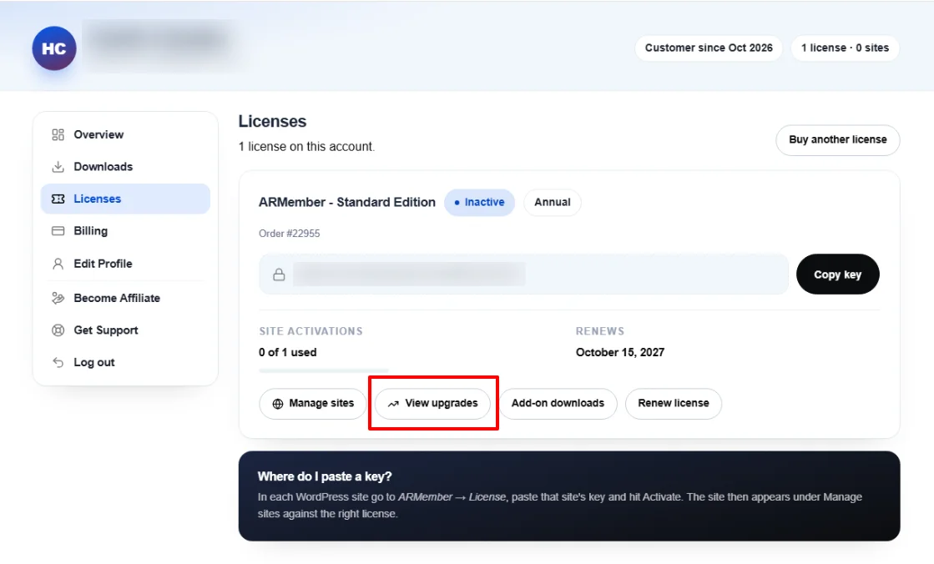Open the Overview menu item
This screenshot has width=934, height=564.
click(125, 134)
